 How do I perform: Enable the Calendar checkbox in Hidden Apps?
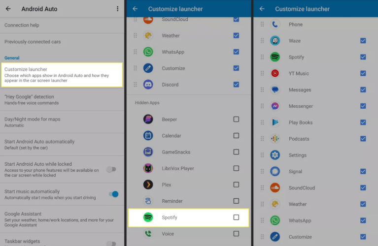click(236, 136)
